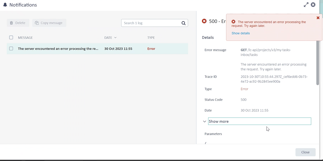Check the box for the server error row
This screenshot has height=161, width=323.
(x=11, y=49)
